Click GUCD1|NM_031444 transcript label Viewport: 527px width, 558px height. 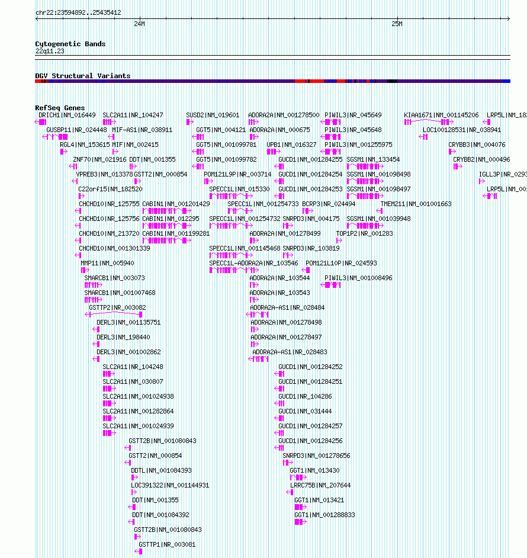point(305,411)
